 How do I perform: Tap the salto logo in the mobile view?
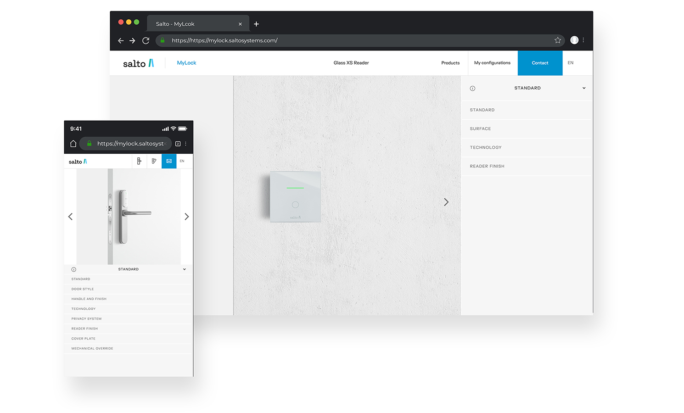click(78, 162)
